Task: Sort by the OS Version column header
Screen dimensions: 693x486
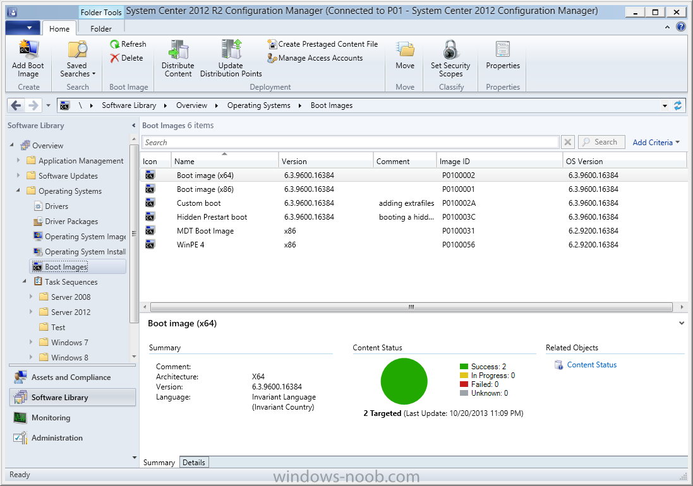Action: [x=625, y=161]
